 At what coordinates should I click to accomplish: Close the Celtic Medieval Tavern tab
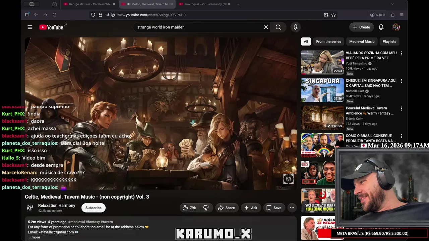coord(172,4)
